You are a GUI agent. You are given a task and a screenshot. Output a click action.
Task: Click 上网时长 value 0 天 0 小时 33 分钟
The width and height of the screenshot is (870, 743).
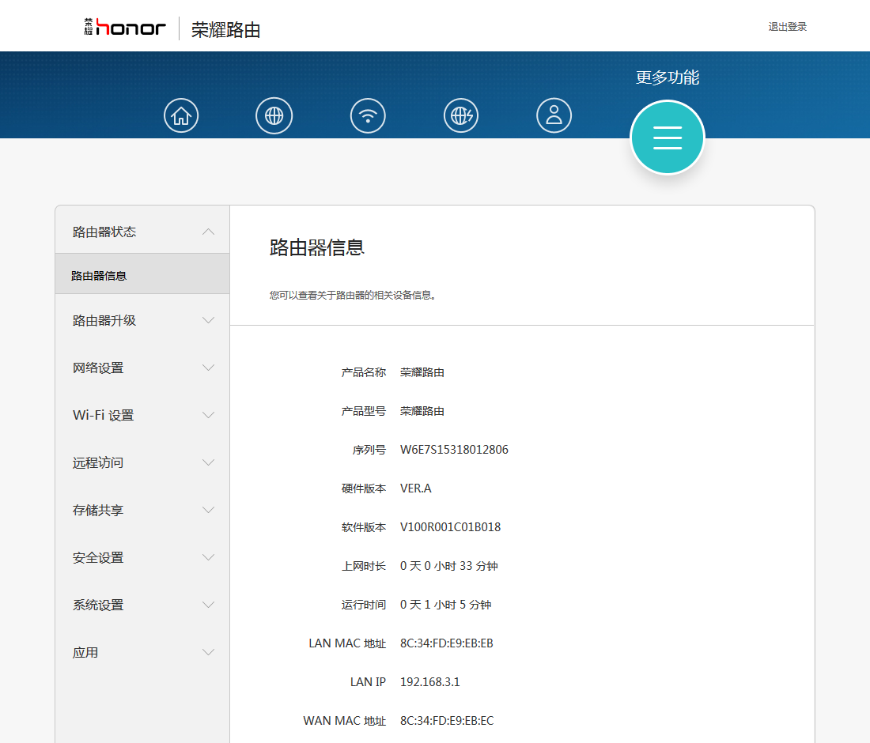pos(449,566)
